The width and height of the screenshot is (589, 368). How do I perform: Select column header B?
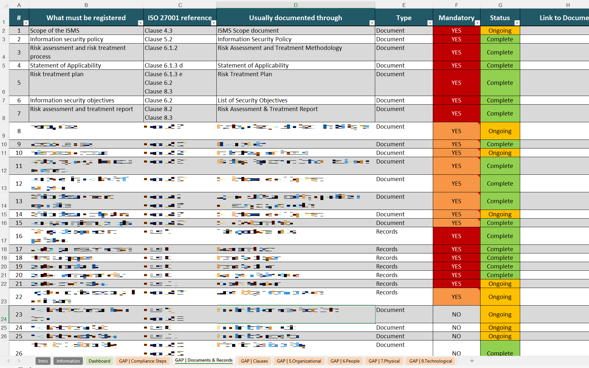click(86, 5)
